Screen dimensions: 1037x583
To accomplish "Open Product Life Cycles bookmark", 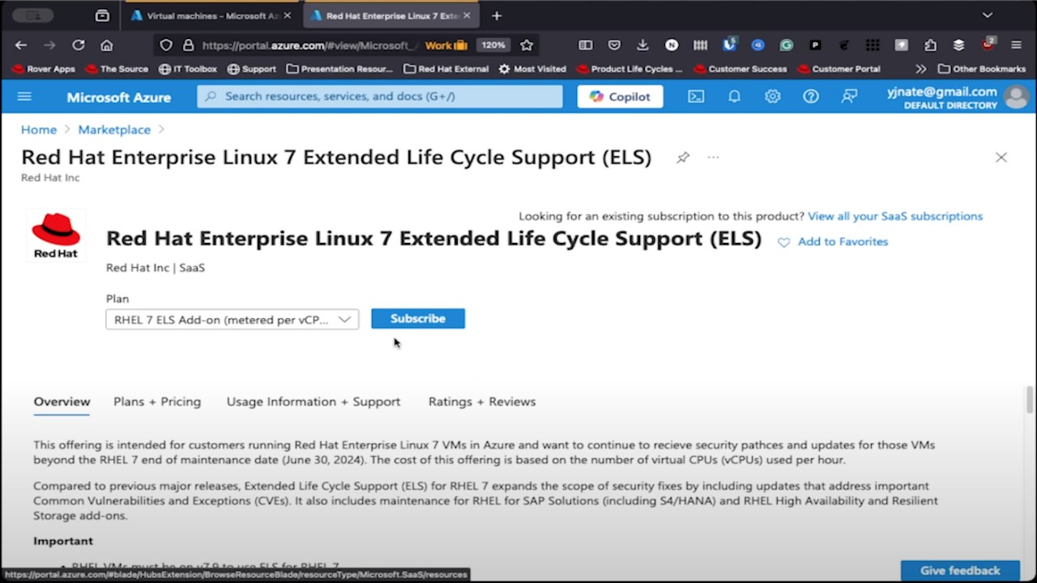I will point(629,69).
